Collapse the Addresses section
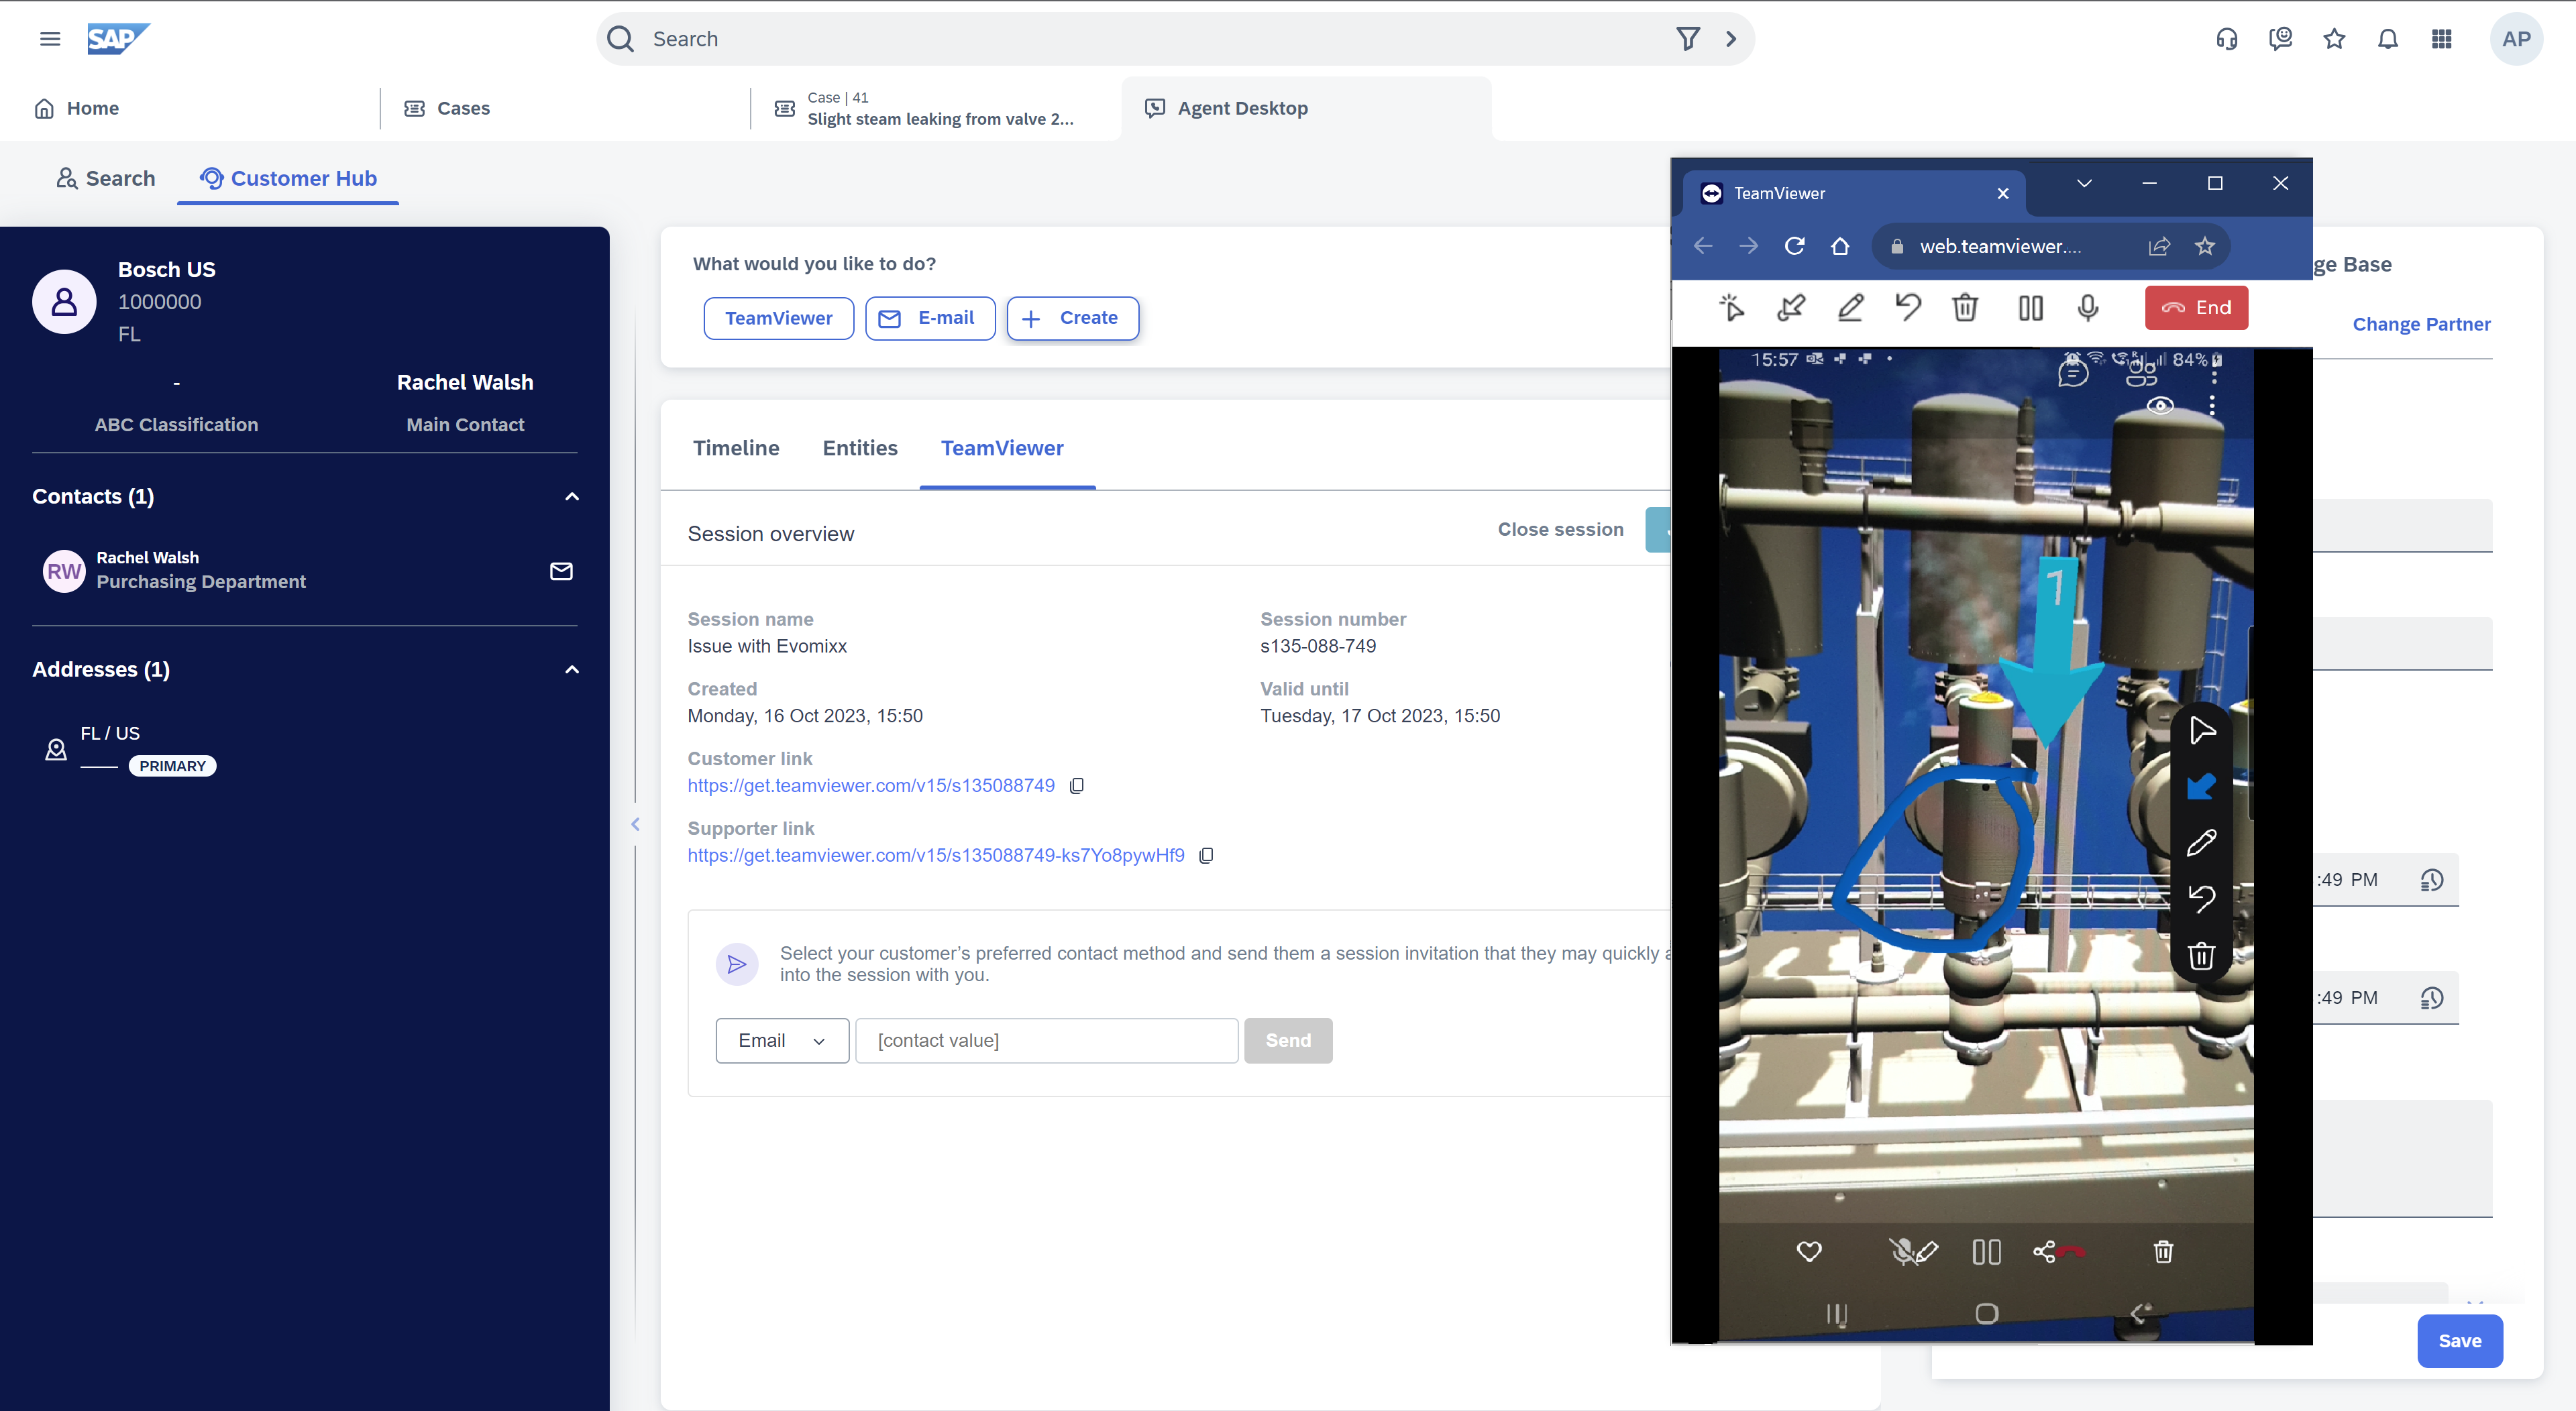 click(x=571, y=669)
